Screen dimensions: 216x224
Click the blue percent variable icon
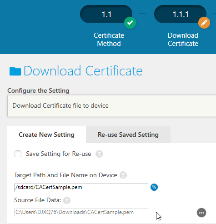pos(154,187)
